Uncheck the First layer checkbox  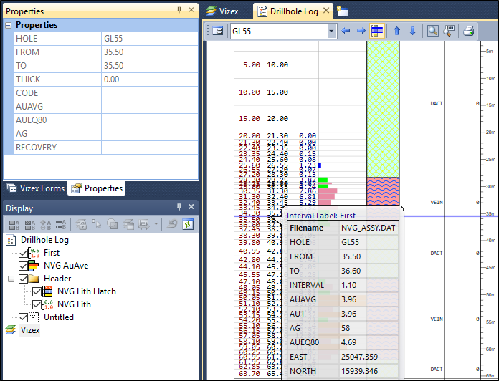[24, 253]
